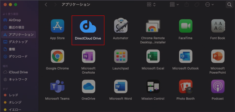Select the Microsoft PowerPoint app icon
This screenshot has width=235, height=112.
[218, 56]
